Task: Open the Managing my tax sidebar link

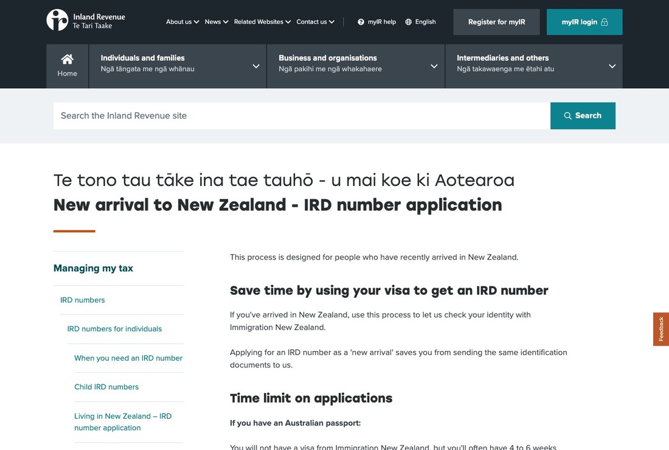Action: click(x=93, y=268)
